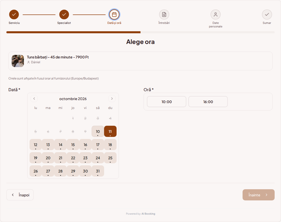Pick date 14 in octombrie 2026

(60, 145)
